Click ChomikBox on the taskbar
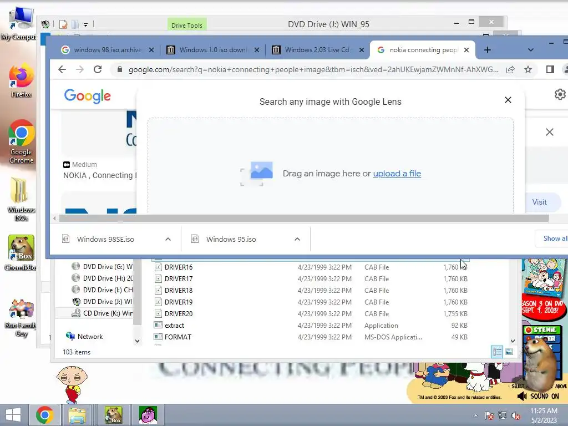This screenshot has width=568, height=426. 113,415
